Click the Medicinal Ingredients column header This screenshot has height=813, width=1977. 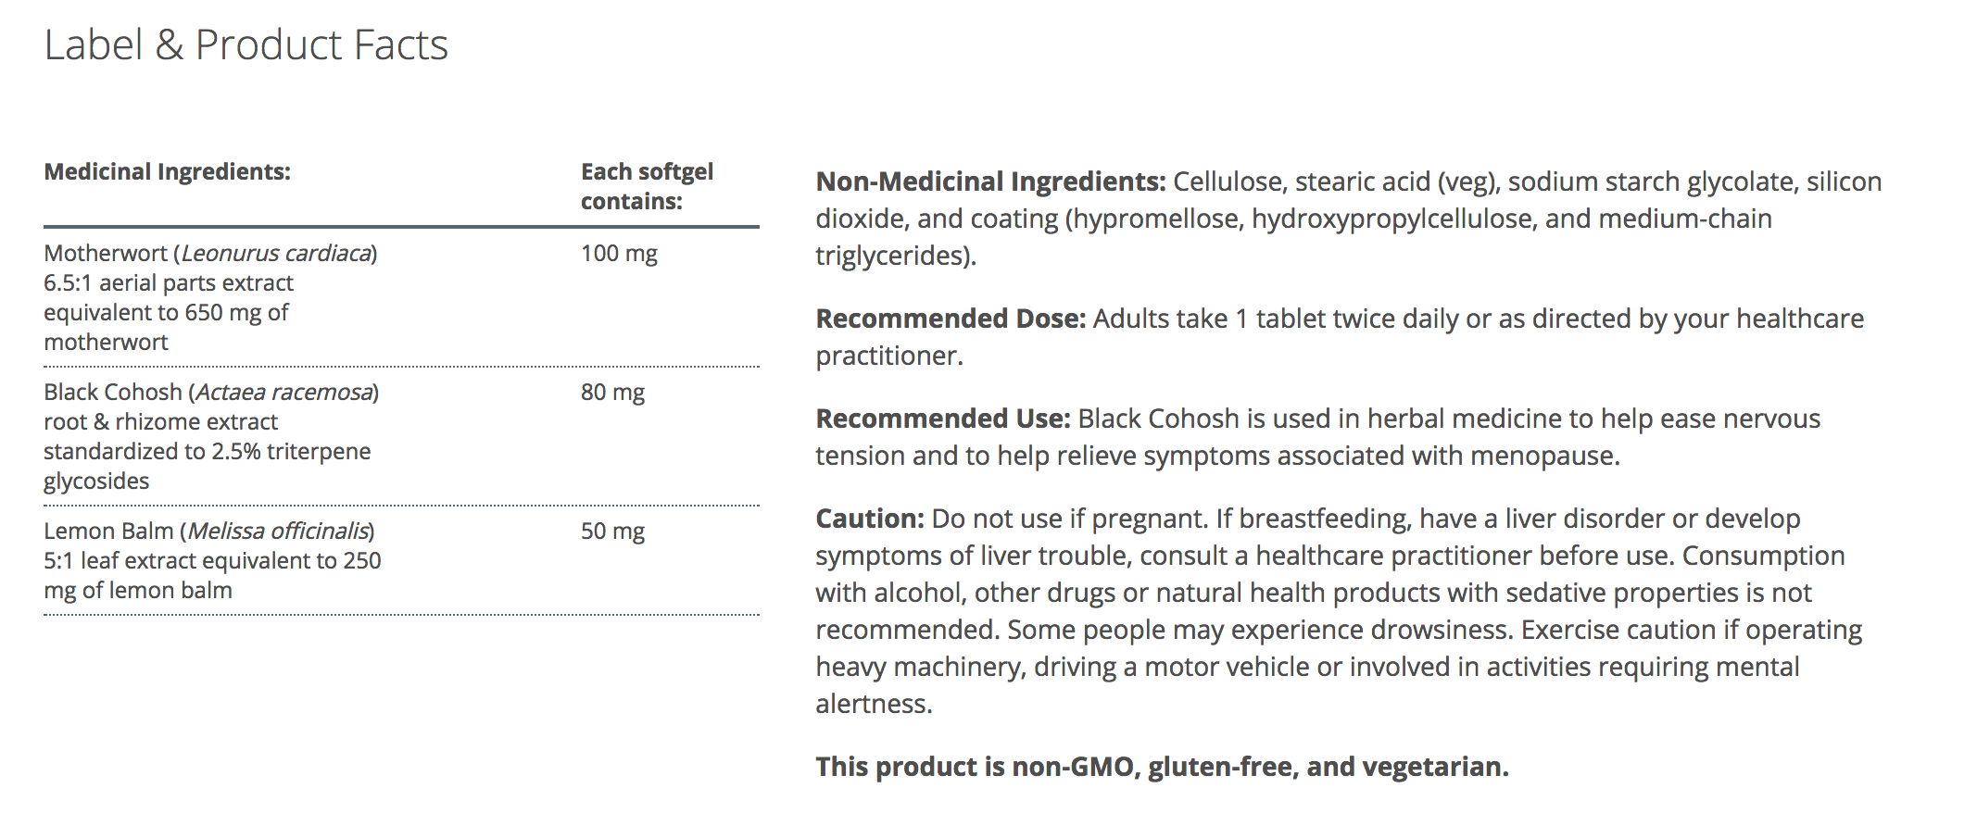tap(167, 172)
